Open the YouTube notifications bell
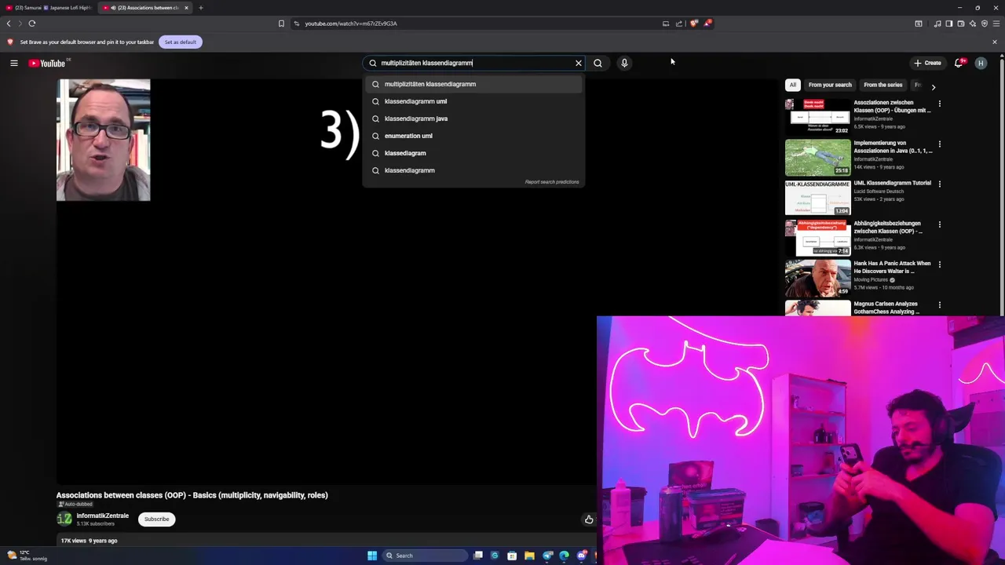1005x565 pixels. (959, 63)
